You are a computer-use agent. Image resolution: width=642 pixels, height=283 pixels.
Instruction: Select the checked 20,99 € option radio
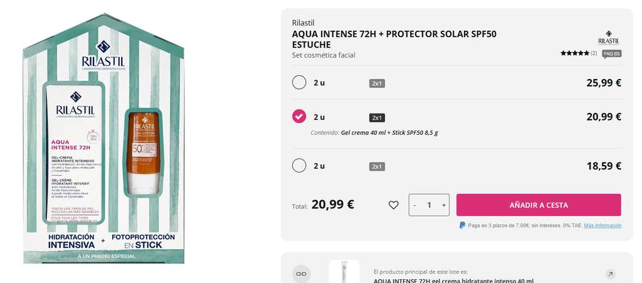tap(299, 116)
